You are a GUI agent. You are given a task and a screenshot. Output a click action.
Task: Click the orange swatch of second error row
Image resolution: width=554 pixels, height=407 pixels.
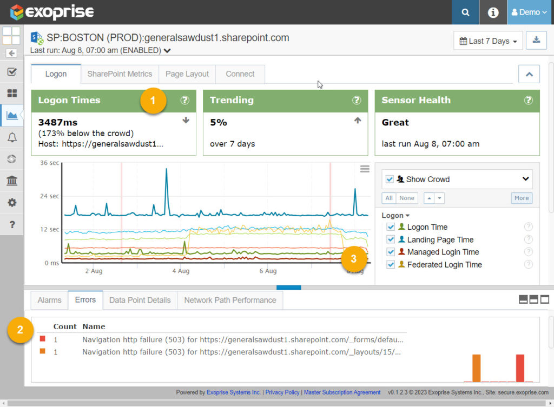(42, 351)
